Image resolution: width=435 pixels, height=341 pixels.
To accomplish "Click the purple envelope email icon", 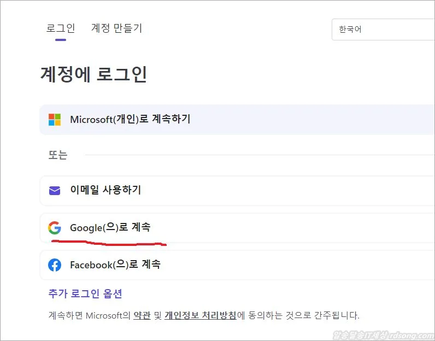I will 55,190.
